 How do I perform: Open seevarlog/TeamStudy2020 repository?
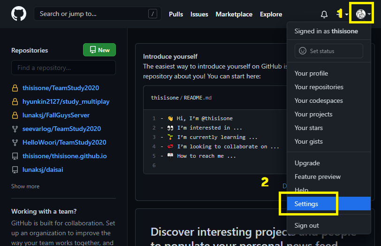coord(62,129)
